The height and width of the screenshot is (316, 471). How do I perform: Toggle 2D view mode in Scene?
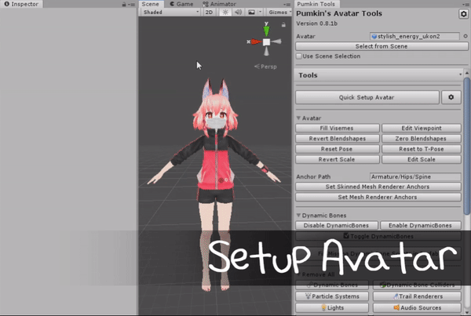[209, 13]
